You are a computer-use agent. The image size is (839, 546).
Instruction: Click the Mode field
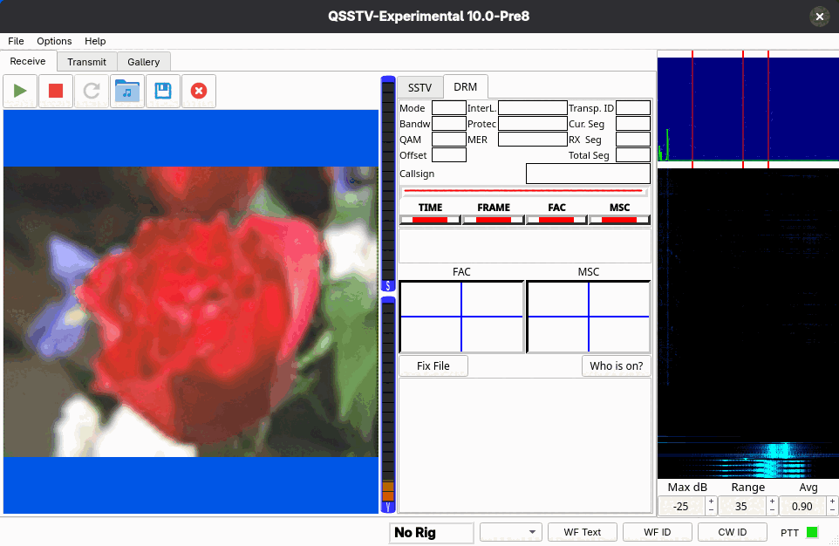pos(449,108)
